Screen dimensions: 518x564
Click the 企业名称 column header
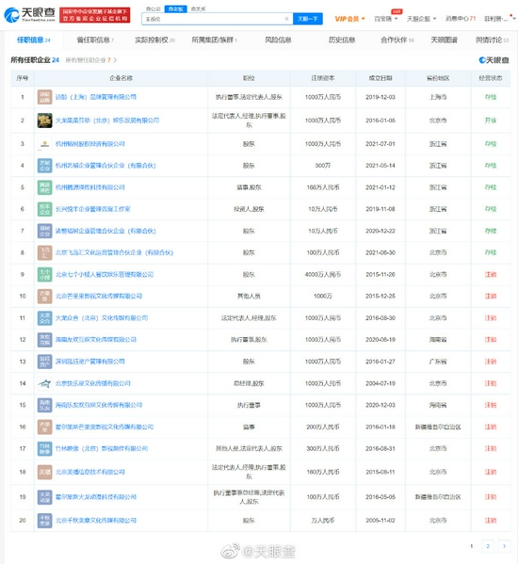pyautogui.click(x=121, y=78)
